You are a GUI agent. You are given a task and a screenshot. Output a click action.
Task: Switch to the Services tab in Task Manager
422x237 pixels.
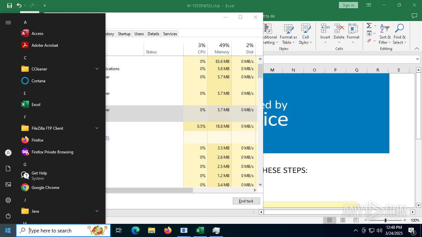[x=170, y=34]
